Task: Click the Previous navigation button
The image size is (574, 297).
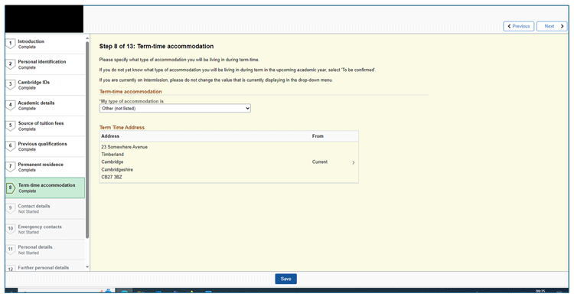Action: pyautogui.click(x=519, y=26)
